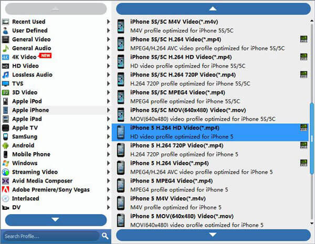Expand the 4K Video submenu arrow
Image resolution: width=315 pixels, height=244 pixels.
[x=108, y=57]
